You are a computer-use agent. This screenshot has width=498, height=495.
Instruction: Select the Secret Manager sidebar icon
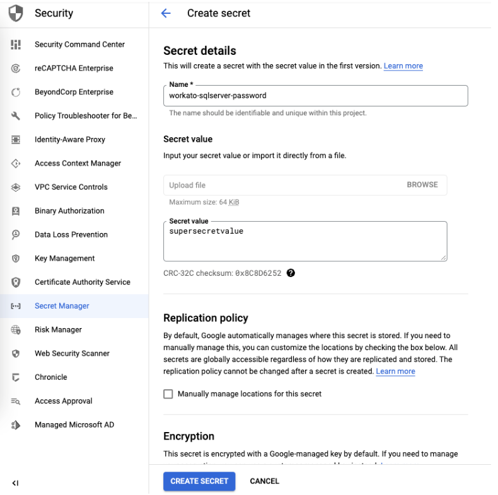16,306
